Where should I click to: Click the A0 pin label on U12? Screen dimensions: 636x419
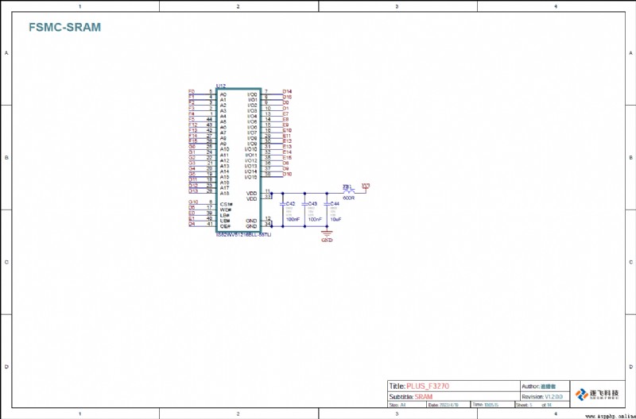(x=223, y=94)
